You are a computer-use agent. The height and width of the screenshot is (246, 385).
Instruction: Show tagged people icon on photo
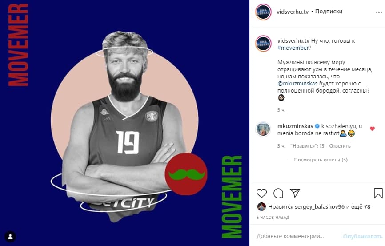[x=10, y=237]
